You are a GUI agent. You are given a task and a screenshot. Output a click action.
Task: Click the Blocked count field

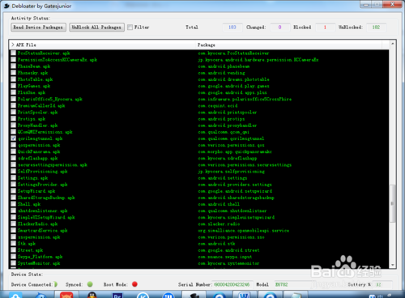[x=325, y=27]
